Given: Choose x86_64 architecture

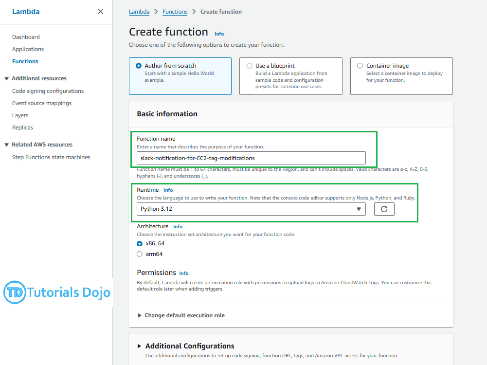Looking at the screenshot, I should point(140,243).
